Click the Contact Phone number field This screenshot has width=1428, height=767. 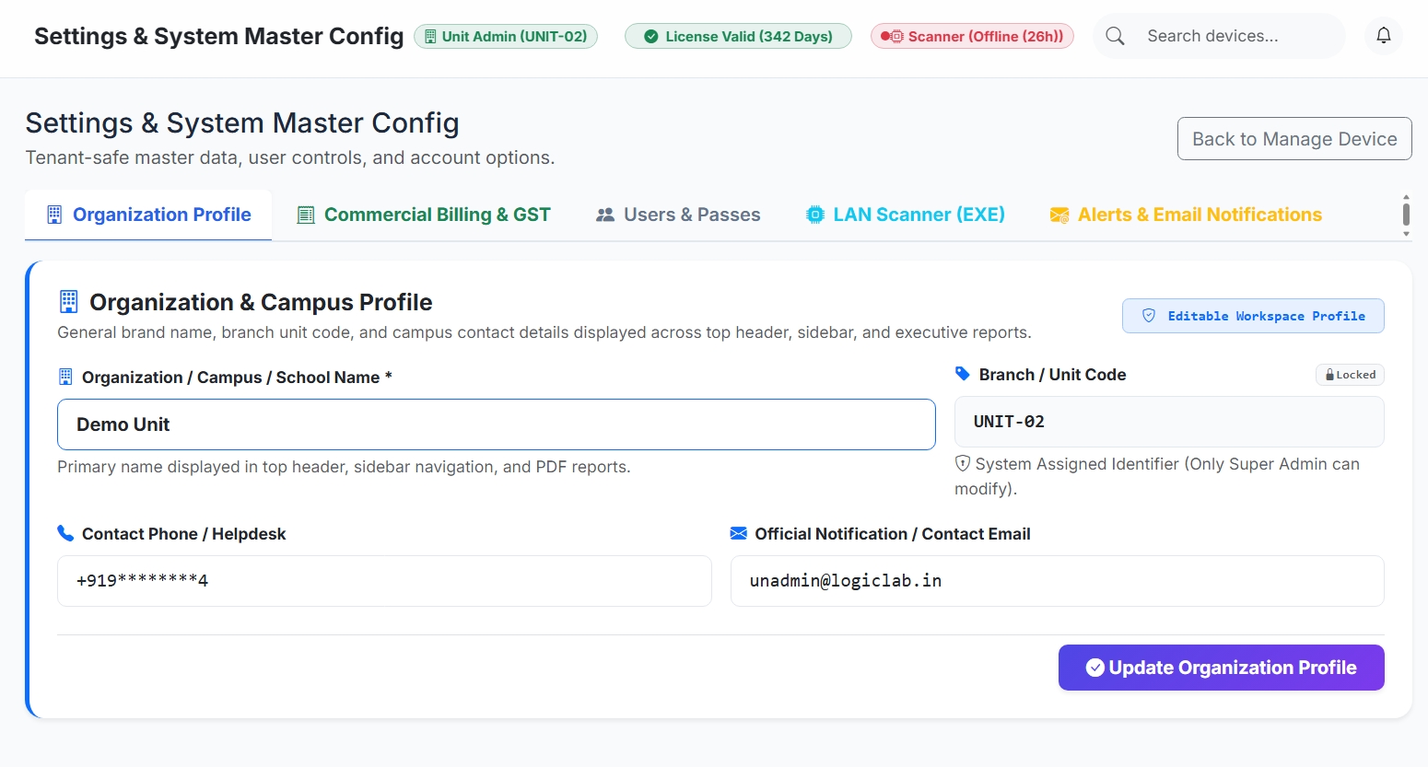tap(384, 581)
